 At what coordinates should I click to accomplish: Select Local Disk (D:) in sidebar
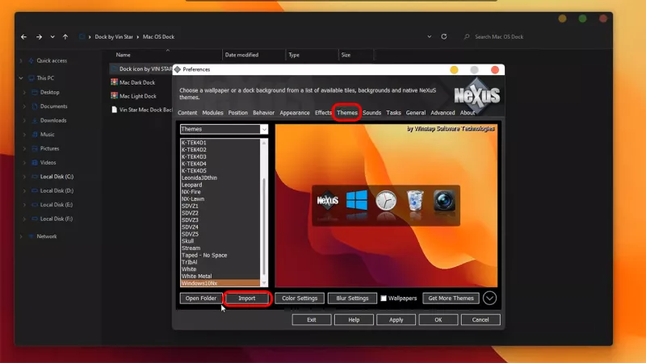(x=57, y=190)
